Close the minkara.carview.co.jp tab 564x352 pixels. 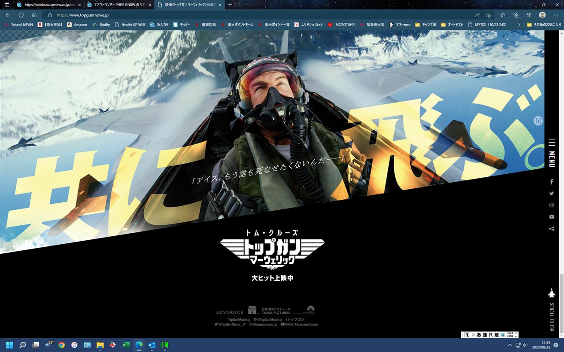[79, 5]
